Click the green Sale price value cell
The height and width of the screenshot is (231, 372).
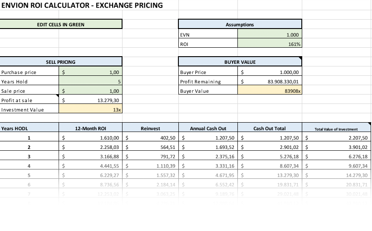click(90, 91)
